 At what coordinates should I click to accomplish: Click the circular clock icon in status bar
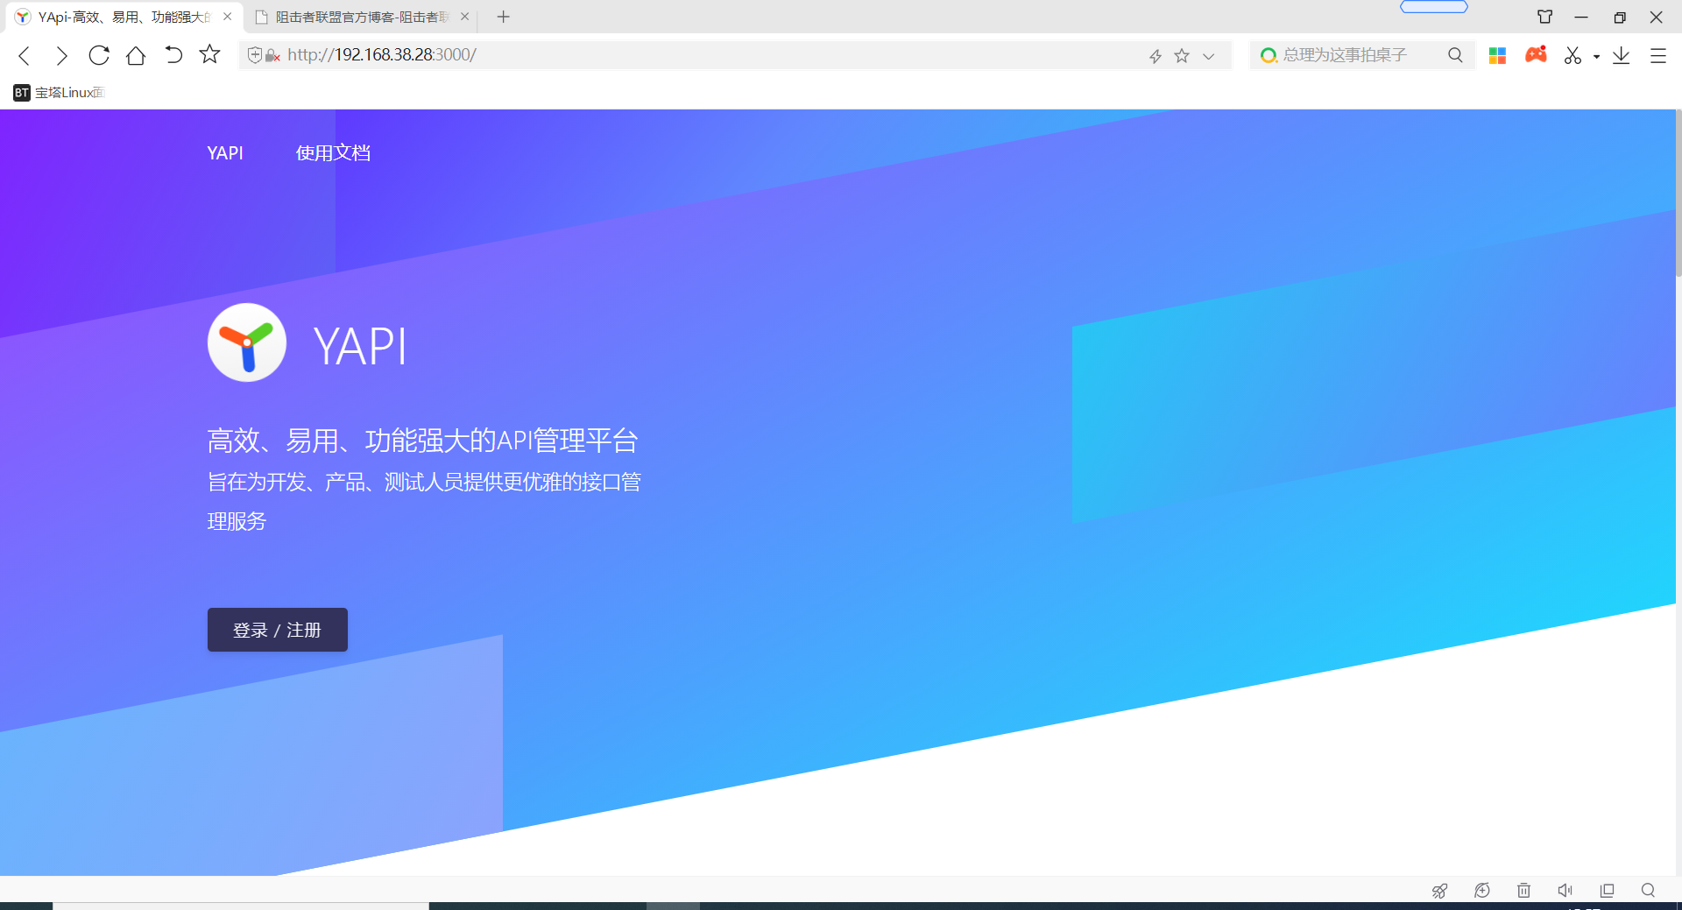[x=1482, y=891]
